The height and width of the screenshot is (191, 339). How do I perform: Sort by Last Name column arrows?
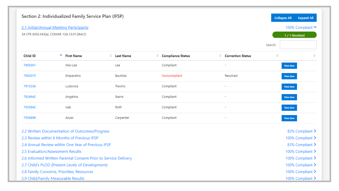point(157,56)
